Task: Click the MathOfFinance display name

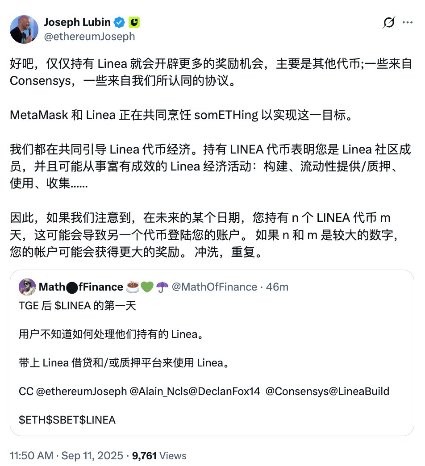Action: point(81,287)
